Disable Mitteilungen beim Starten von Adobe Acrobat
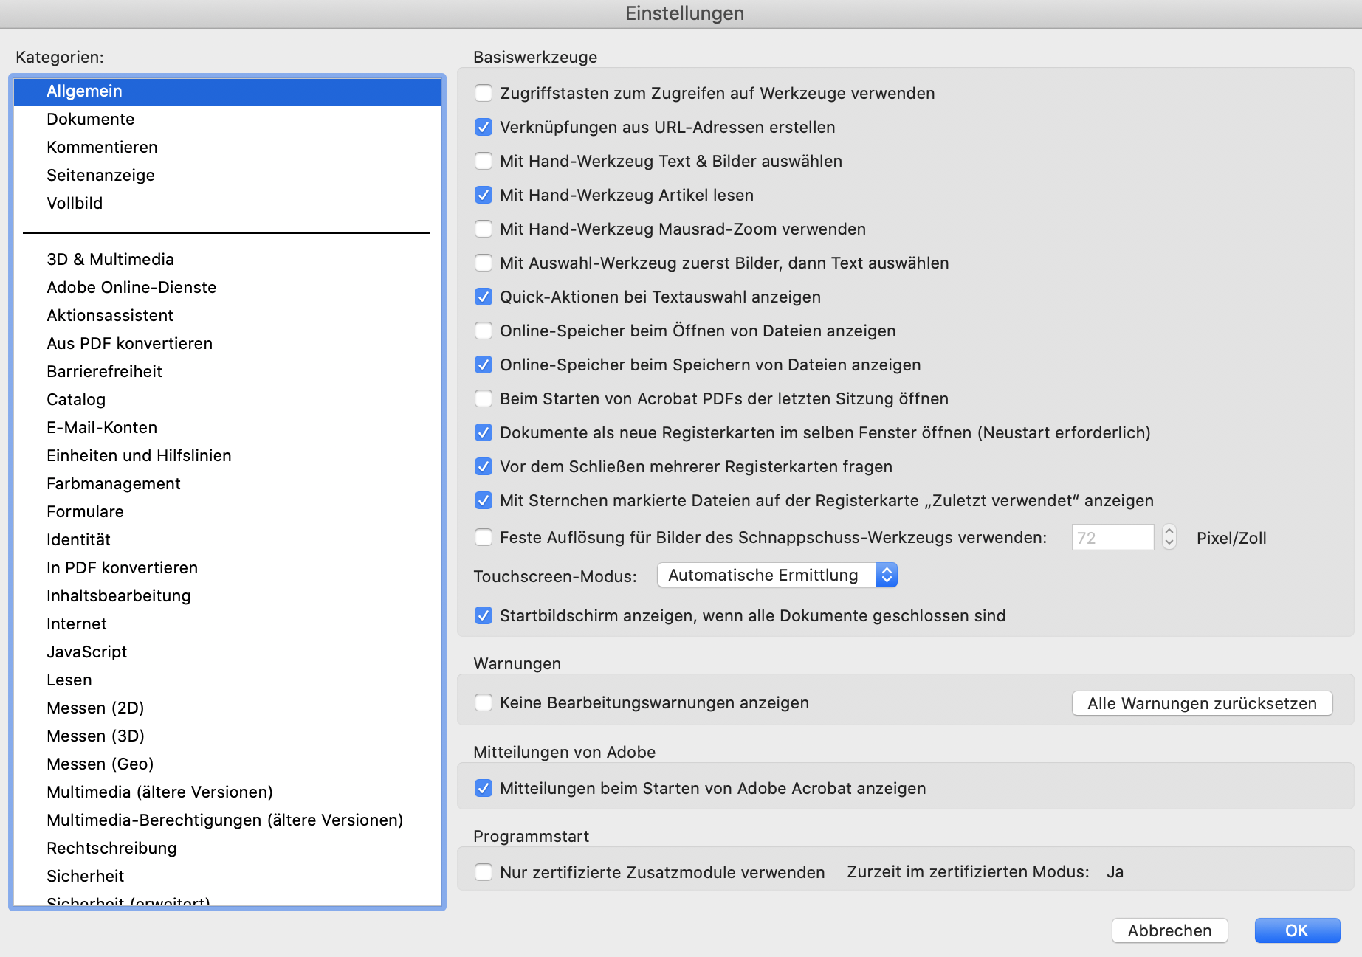This screenshot has width=1362, height=957. tap(484, 788)
